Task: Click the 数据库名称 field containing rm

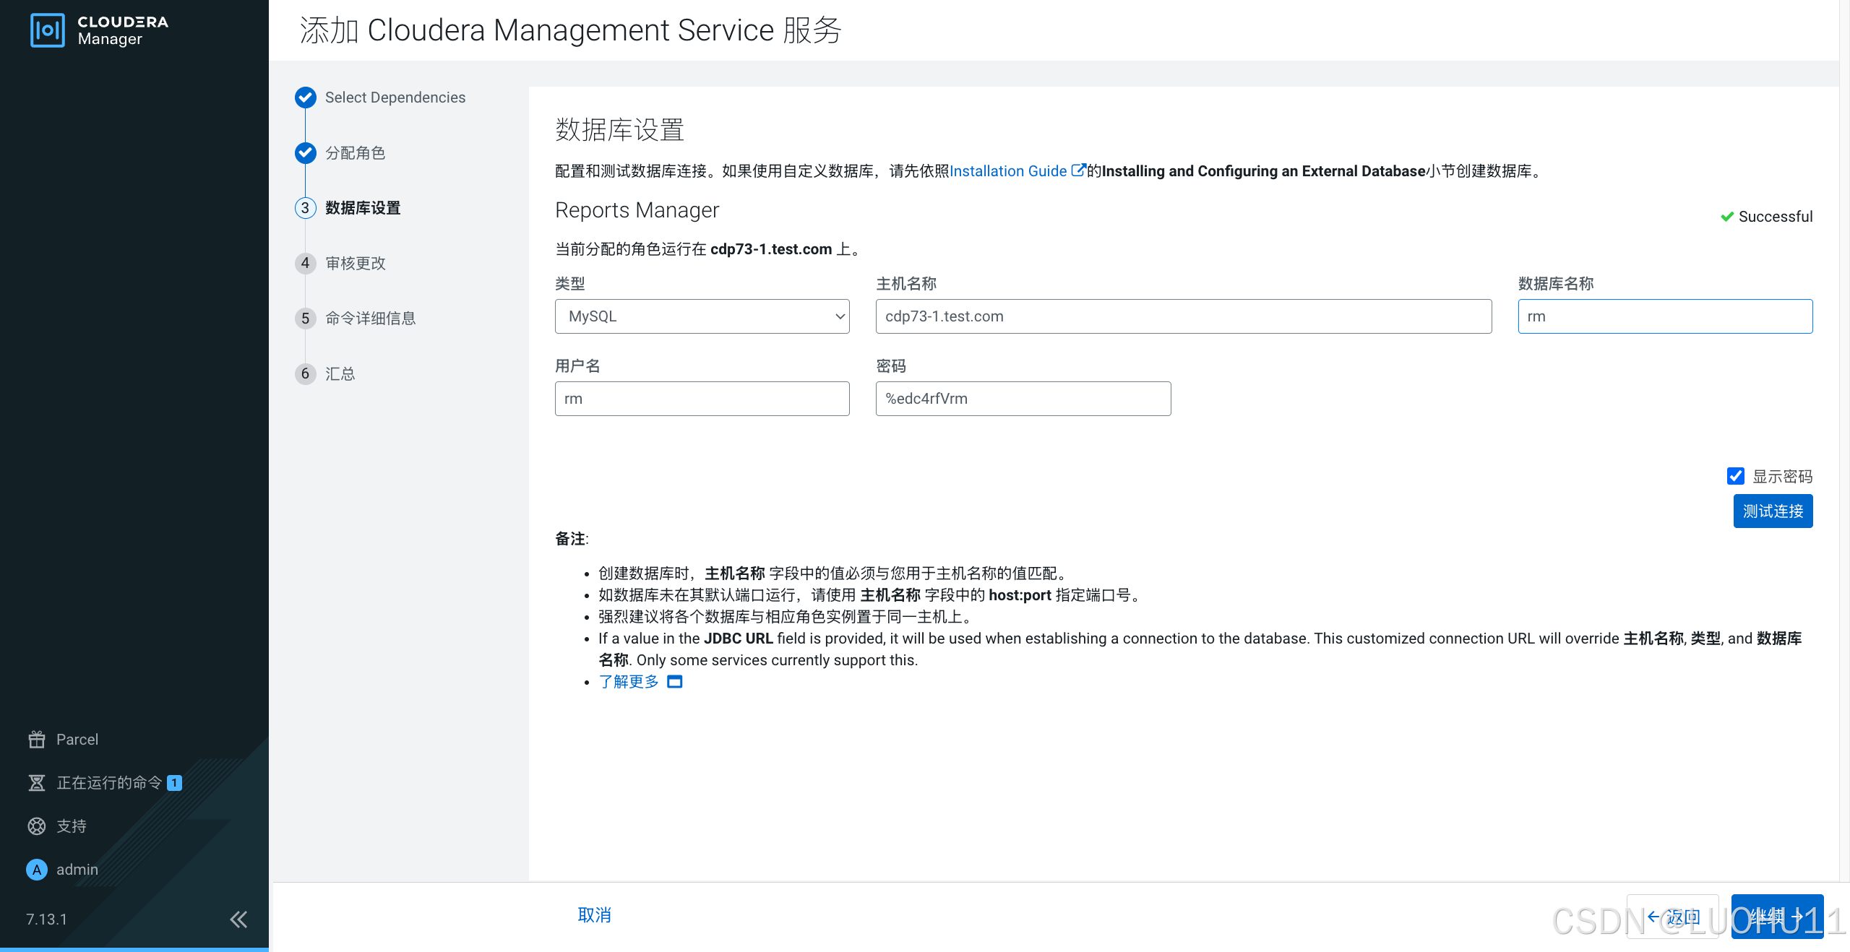Action: tap(1664, 316)
